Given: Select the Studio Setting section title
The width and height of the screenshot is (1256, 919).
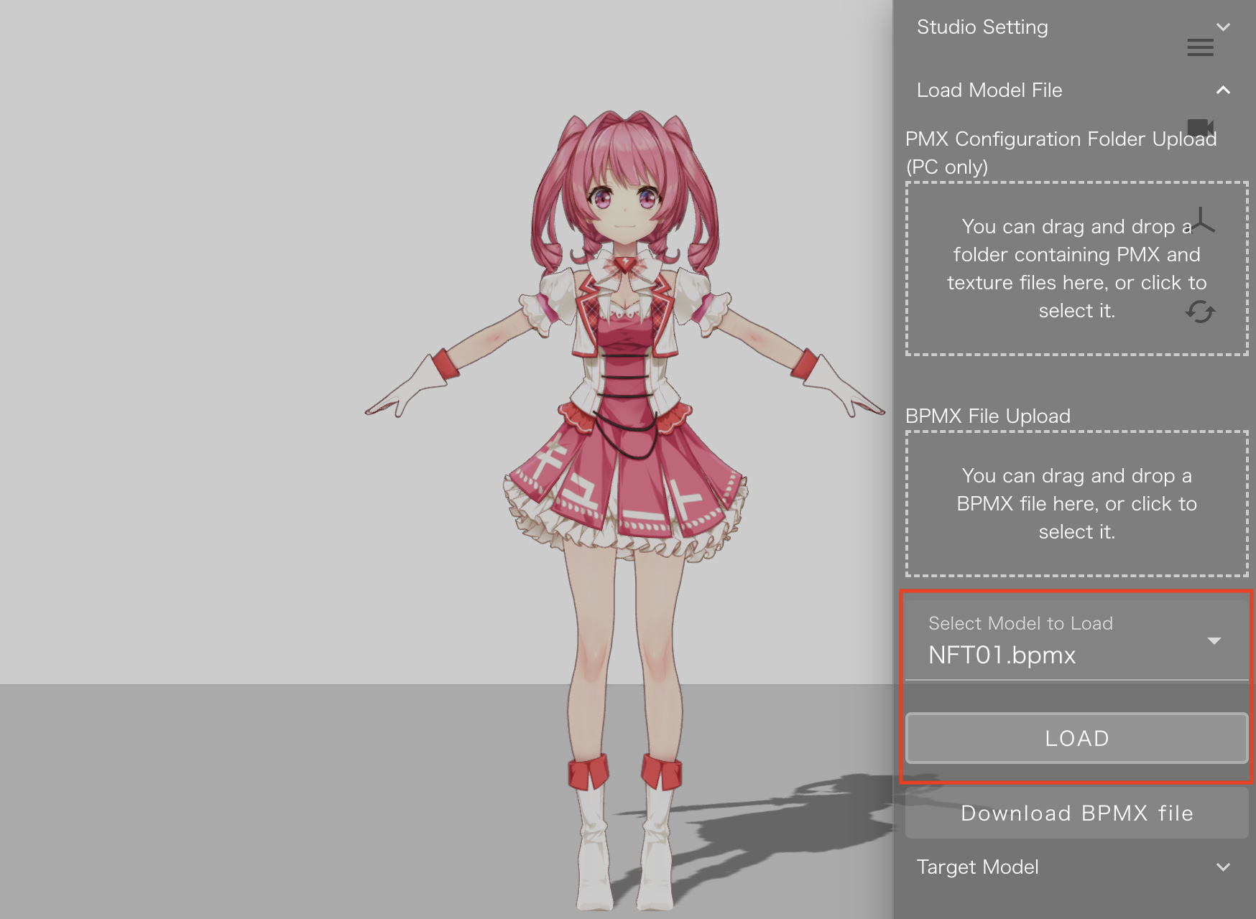Looking at the screenshot, I should 982,27.
